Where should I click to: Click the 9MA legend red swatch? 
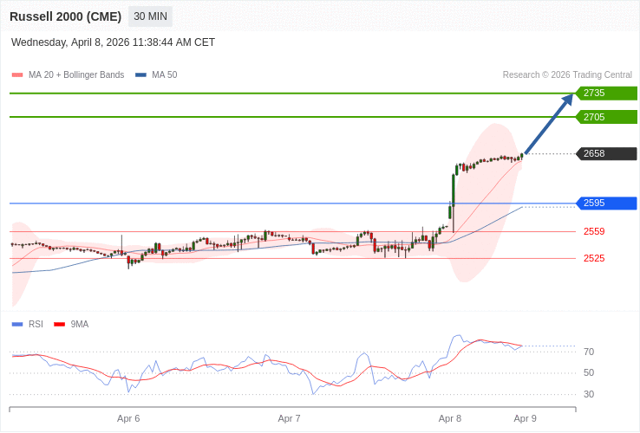[59, 325]
